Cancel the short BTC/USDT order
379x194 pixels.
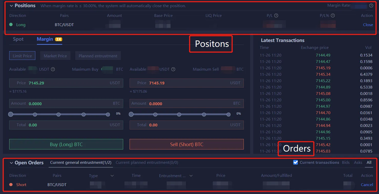[x=367, y=185]
